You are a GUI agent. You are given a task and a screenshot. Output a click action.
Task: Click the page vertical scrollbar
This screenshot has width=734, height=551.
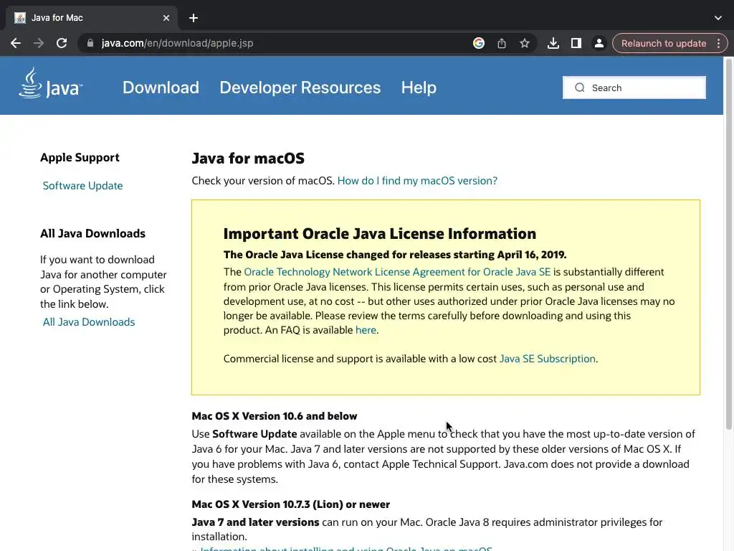click(728, 244)
